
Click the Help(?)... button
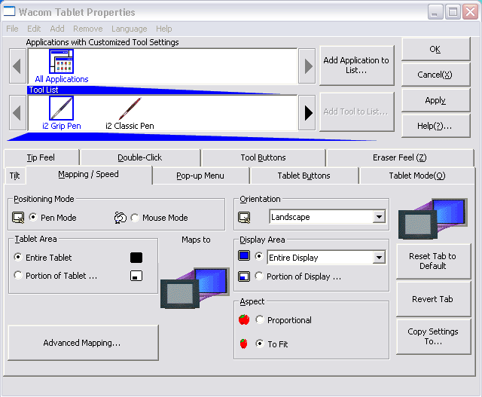(435, 126)
